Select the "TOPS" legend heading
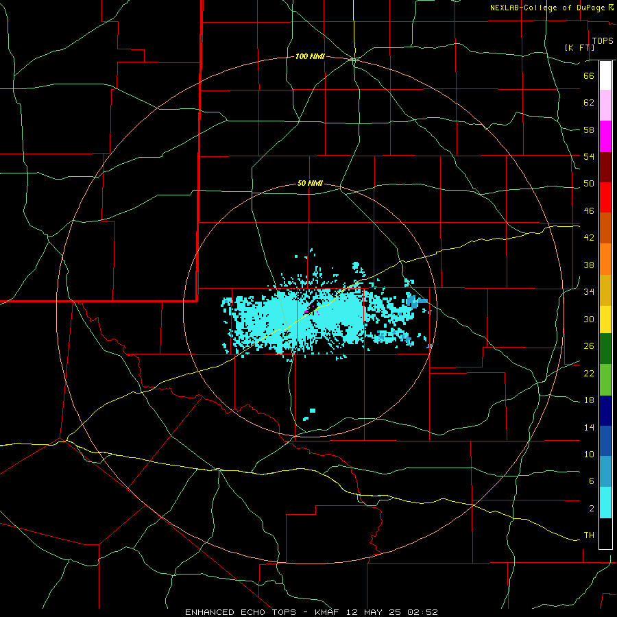This screenshot has width=617, height=617. 603,41
